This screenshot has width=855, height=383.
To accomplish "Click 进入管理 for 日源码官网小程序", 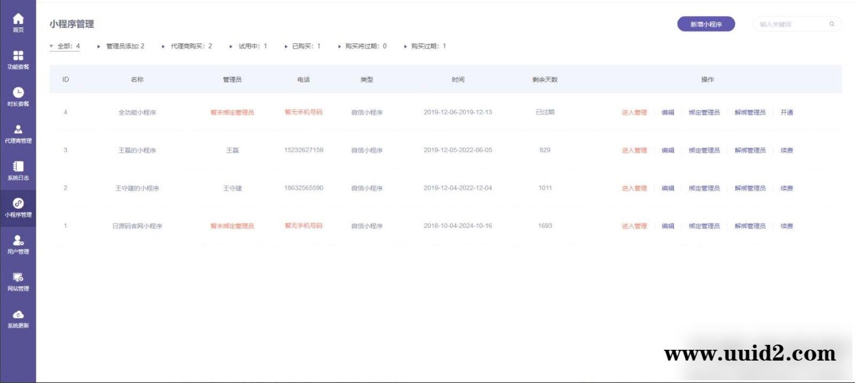I will tap(634, 226).
